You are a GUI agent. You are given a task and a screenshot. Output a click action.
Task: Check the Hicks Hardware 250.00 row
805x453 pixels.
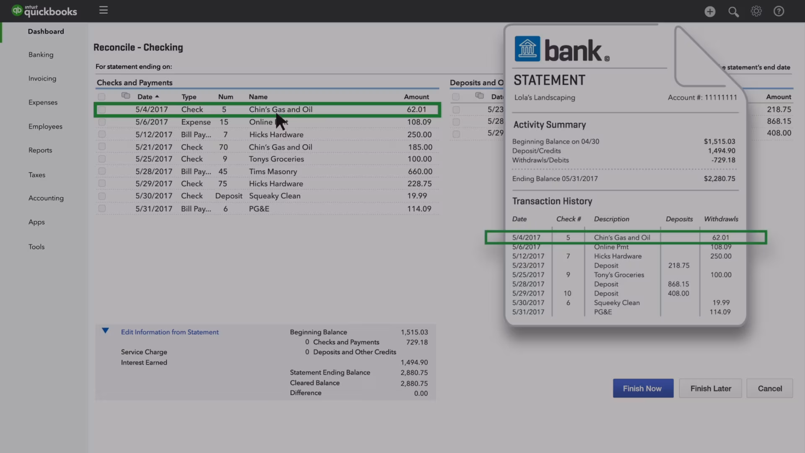point(102,134)
